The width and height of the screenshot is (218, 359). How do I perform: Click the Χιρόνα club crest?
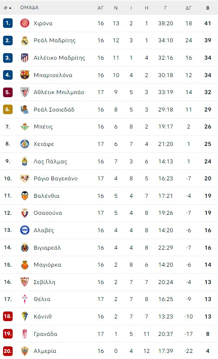point(25,23)
